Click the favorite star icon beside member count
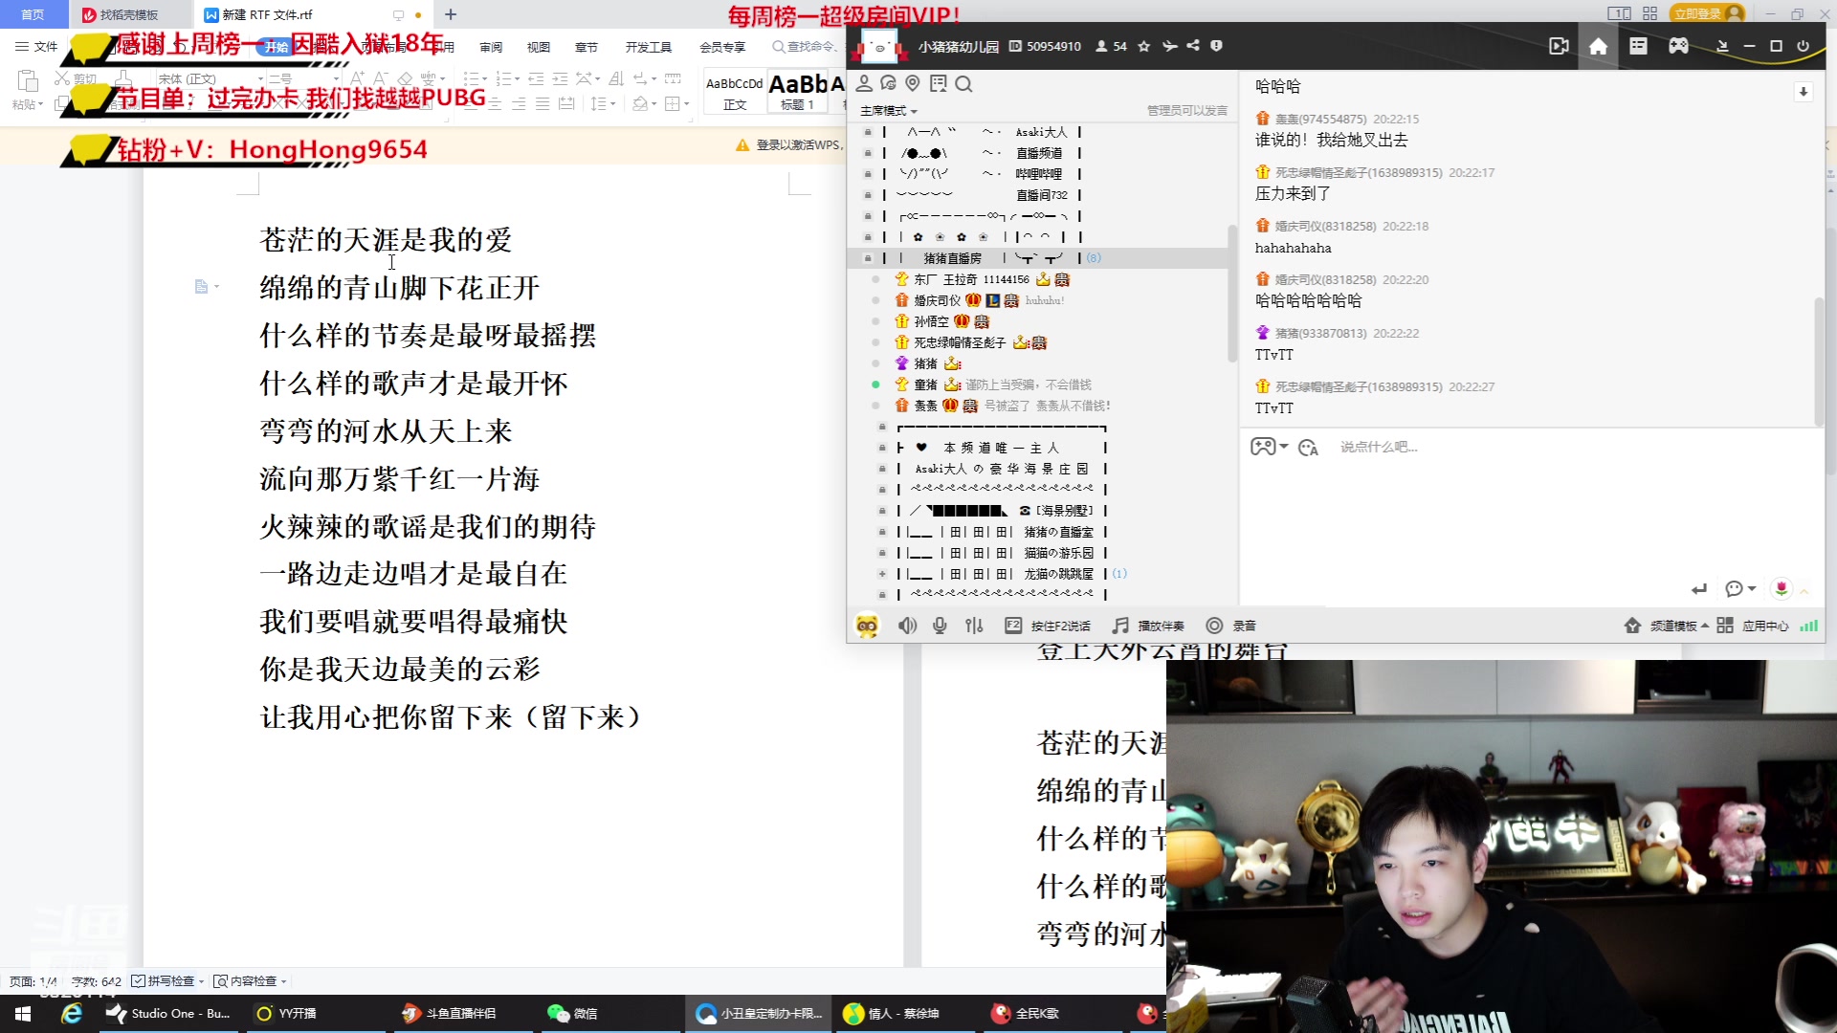Viewport: 1837px width, 1033px height. 1143,46
